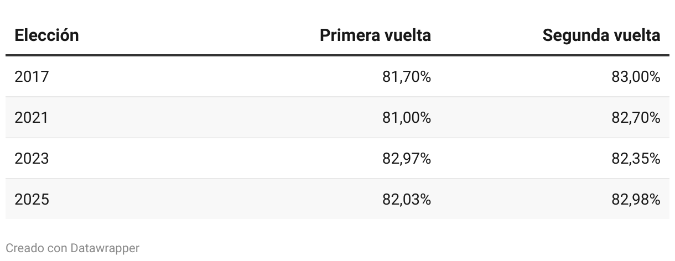Select the 2021 row label
This screenshot has width=675, height=261.
pyautogui.click(x=32, y=118)
